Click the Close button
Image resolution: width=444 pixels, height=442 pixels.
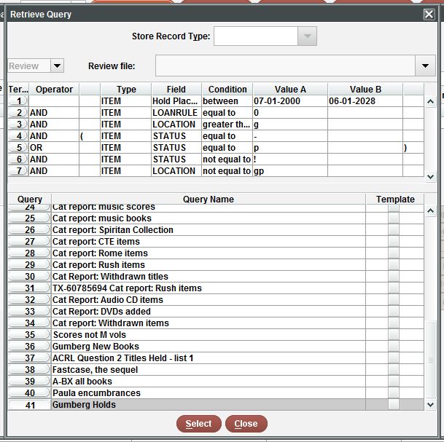pos(246,424)
